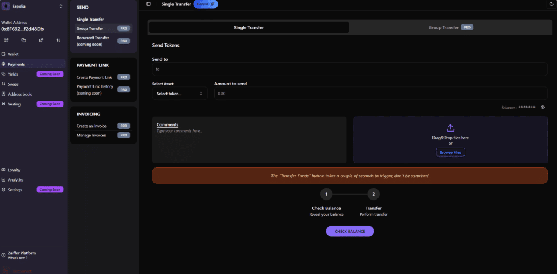Click step 2 Transfer circle
557x274 pixels.
click(373, 194)
